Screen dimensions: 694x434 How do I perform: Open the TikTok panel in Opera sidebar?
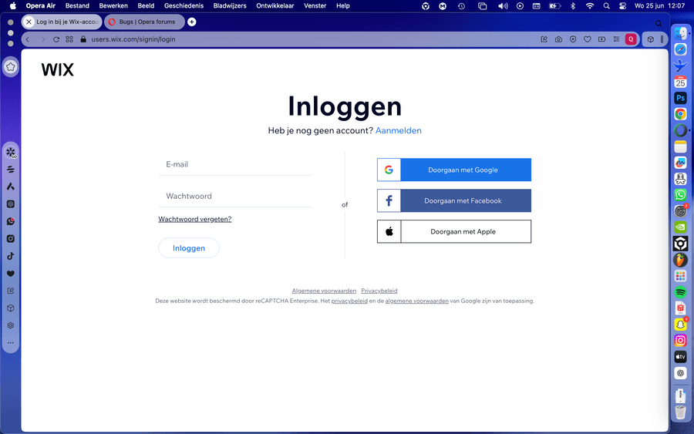tap(11, 256)
